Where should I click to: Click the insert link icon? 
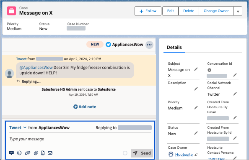(x=28, y=153)
